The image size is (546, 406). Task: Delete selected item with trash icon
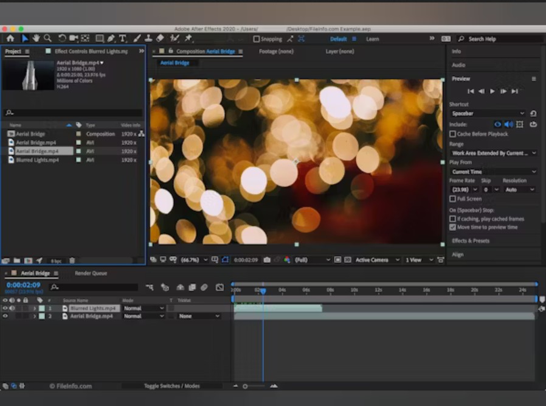72,261
